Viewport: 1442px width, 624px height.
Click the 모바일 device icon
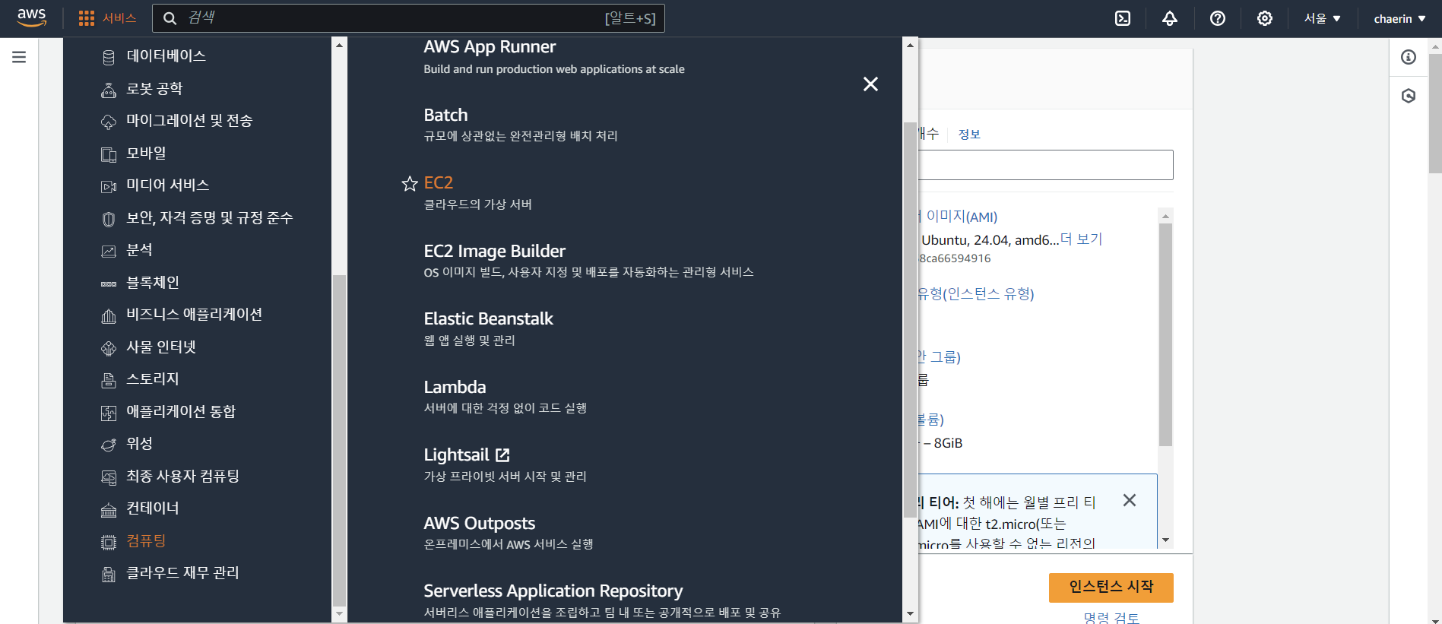[109, 154]
